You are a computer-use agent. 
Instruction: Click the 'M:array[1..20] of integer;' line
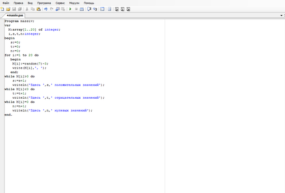point(34,30)
